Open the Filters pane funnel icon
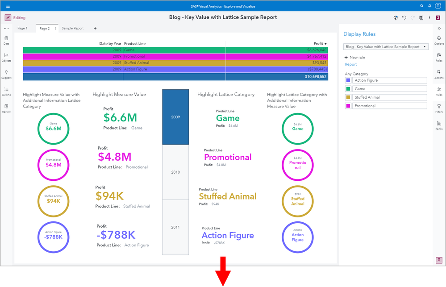 click(439, 106)
